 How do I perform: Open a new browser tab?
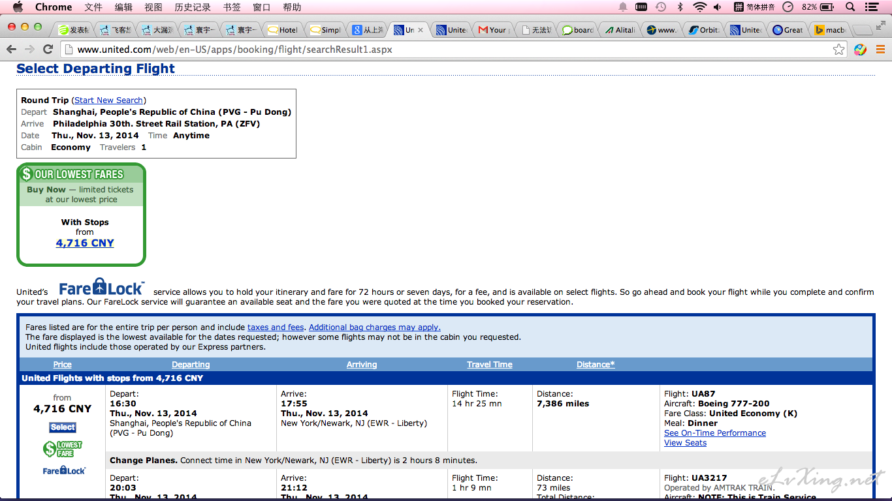tap(862, 29)
